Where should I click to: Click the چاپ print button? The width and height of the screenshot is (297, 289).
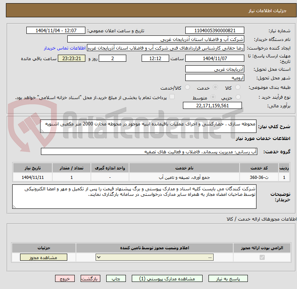116,279
